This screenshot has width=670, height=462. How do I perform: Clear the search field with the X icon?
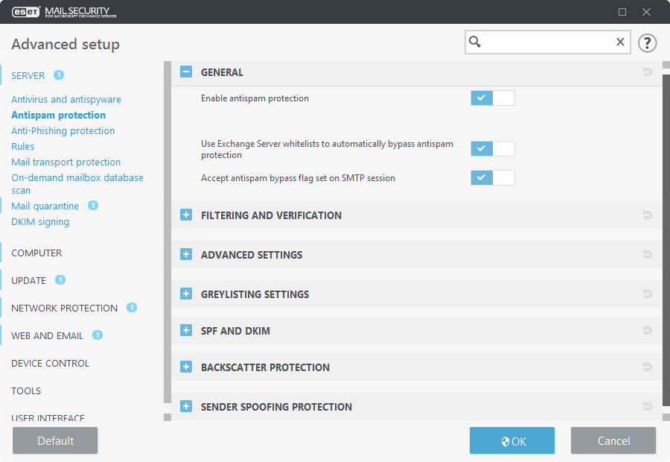coord(620,42)
